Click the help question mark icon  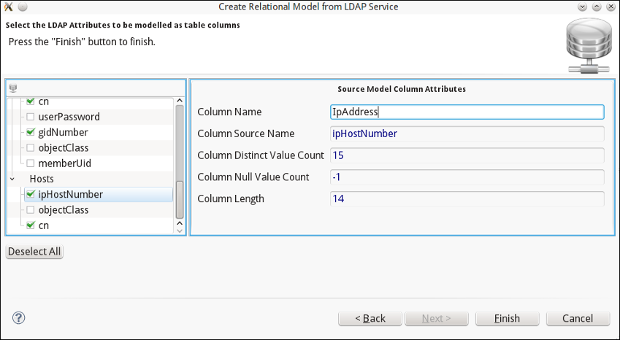point(19,318)
